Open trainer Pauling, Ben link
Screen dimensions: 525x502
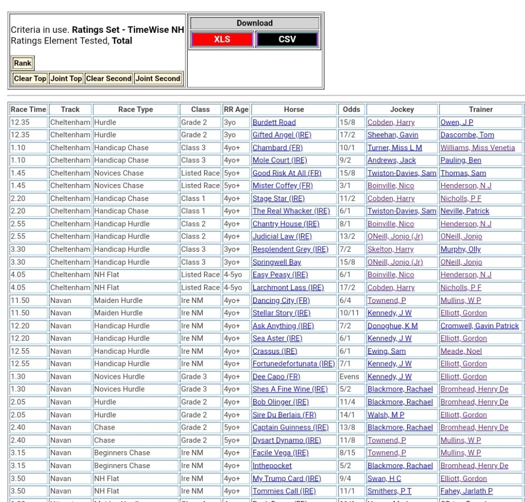point(460,160)
